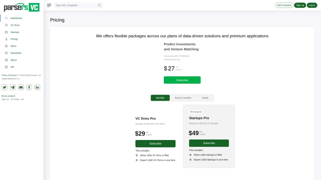
Task: Click the Most popular badge
Action: (196, 112)
